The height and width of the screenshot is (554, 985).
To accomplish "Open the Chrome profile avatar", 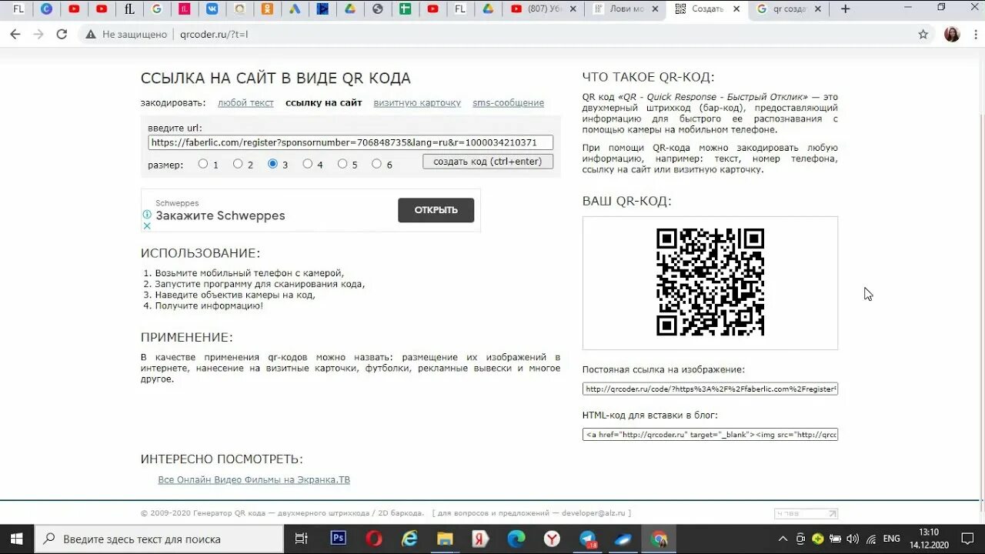I will tap(952, 35).
